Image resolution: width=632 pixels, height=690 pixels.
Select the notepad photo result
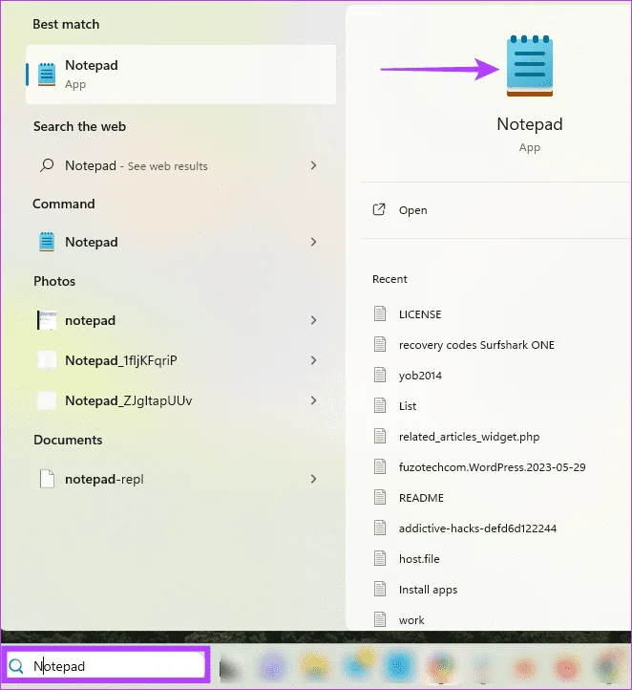tap(180, 320)
